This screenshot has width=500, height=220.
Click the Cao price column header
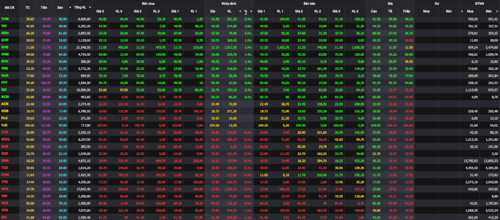click(374, 11)
